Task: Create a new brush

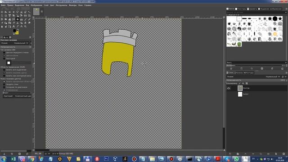Action: (242, 68)
